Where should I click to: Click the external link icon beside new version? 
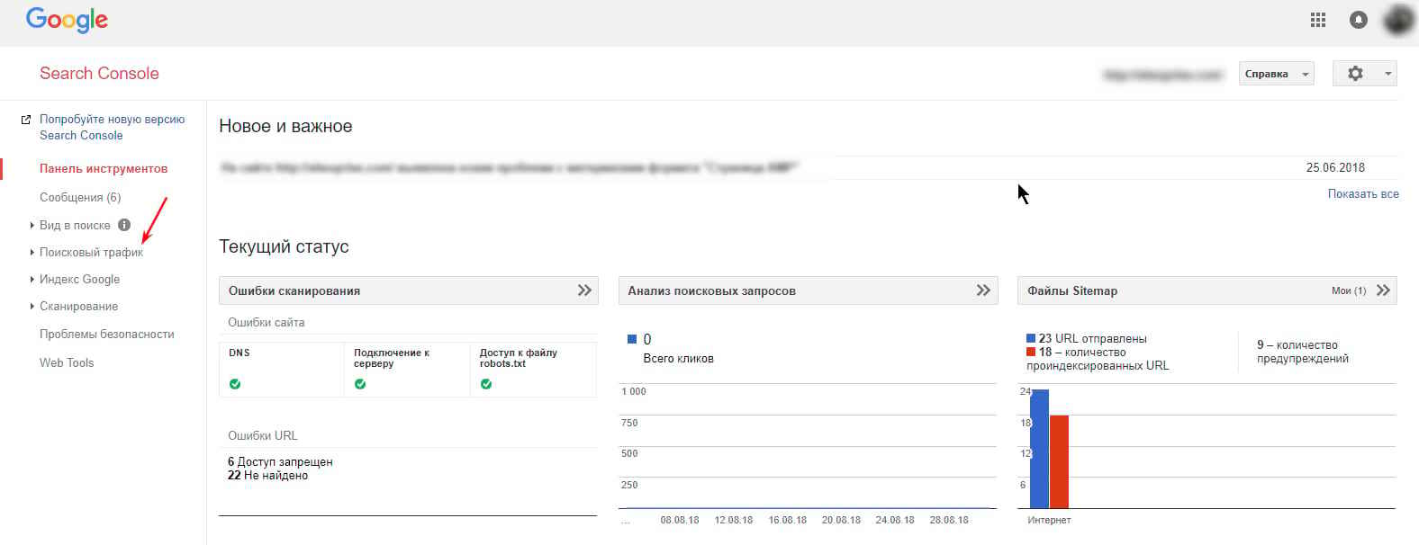26,119
